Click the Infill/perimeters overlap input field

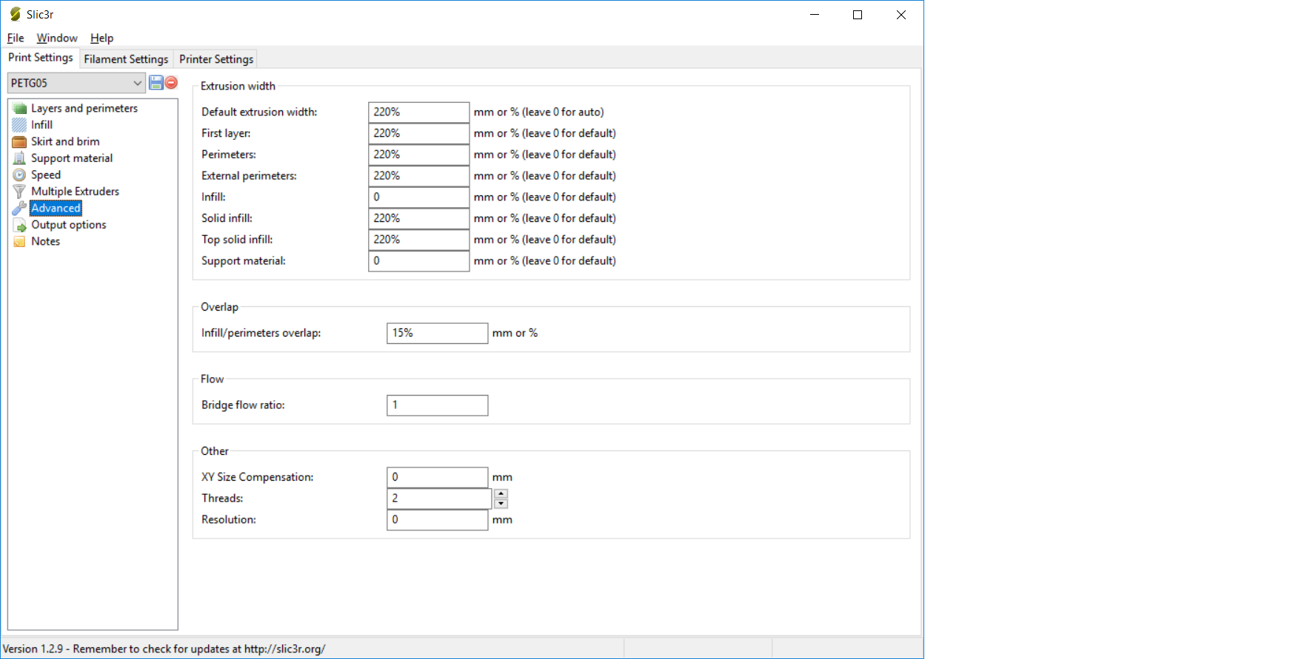click(x=437, y=334)
